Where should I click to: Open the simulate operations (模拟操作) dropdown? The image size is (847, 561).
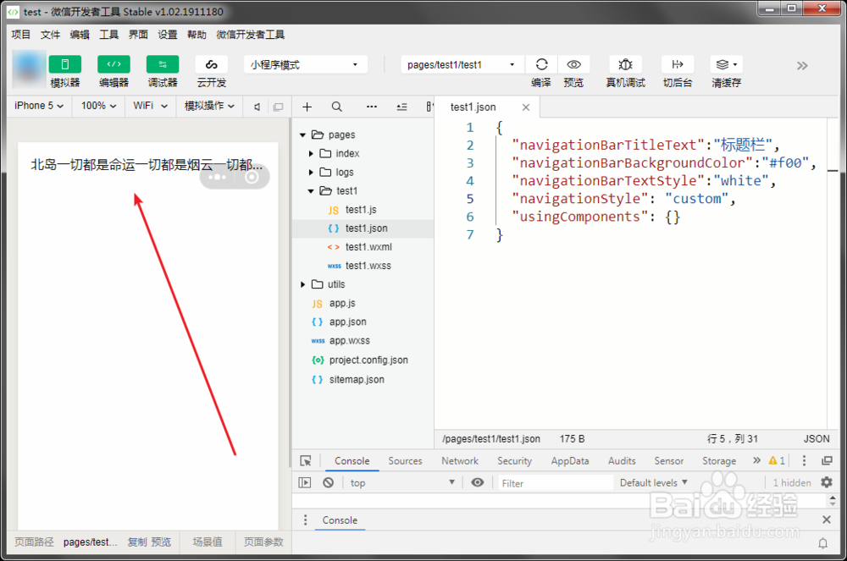pos(209,106)
